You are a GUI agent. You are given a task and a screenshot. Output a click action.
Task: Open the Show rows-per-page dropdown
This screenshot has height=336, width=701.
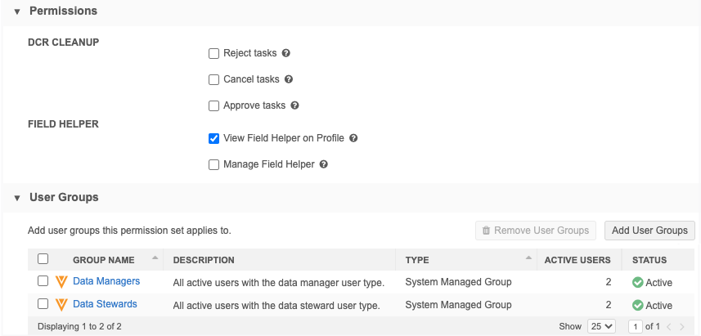(601, 326)
